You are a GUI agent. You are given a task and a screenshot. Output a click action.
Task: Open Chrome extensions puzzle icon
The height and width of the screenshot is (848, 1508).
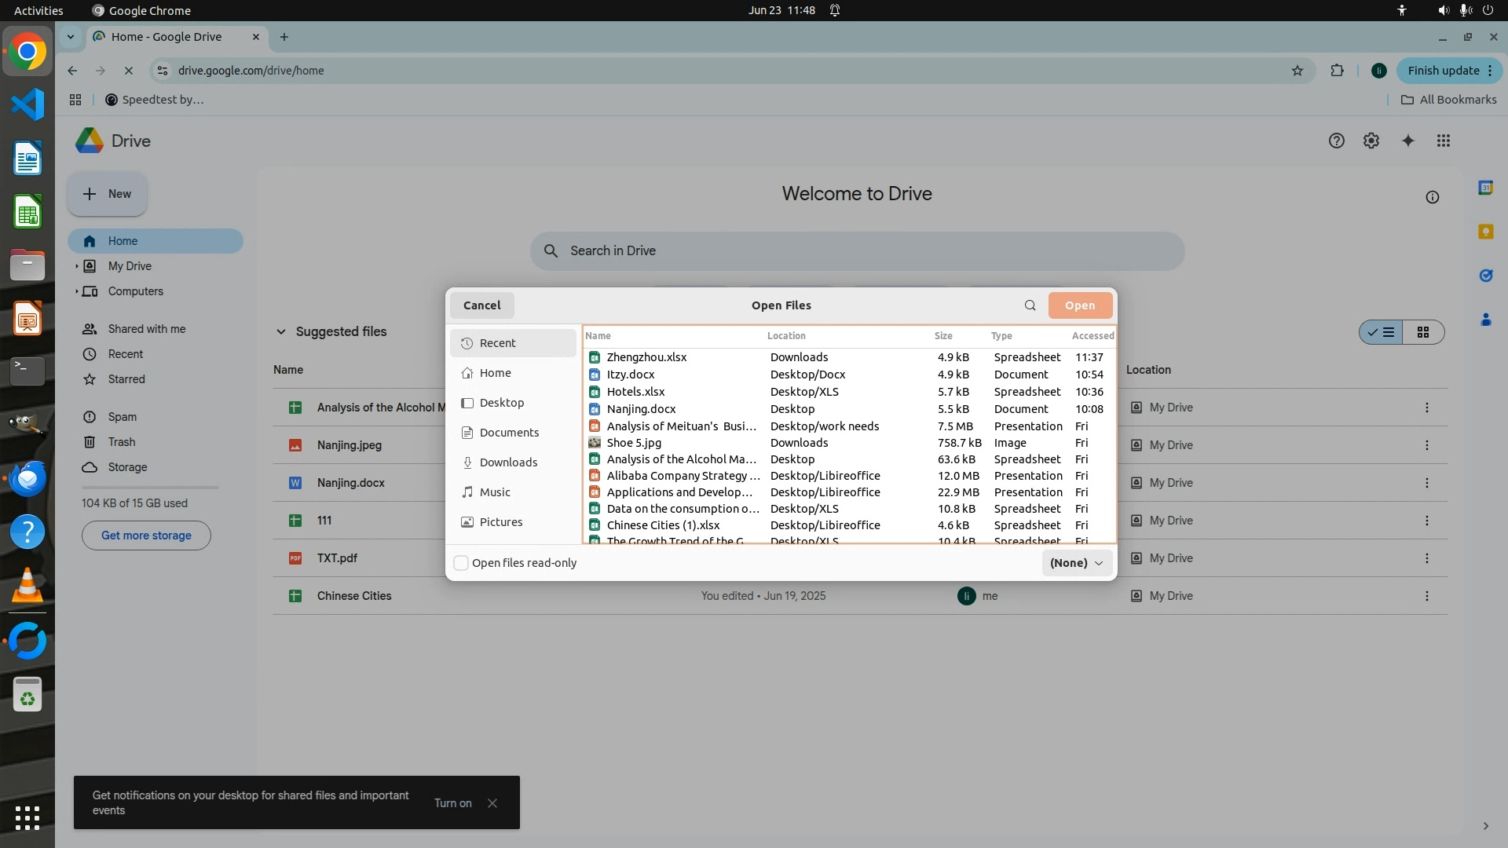1337,71
